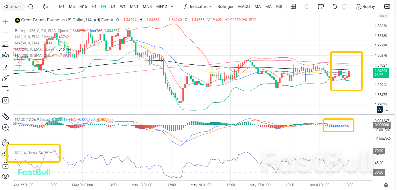Click the RSI 30.00 level label
The width and height of the screenshot is (397, 190).
[379, 172]
